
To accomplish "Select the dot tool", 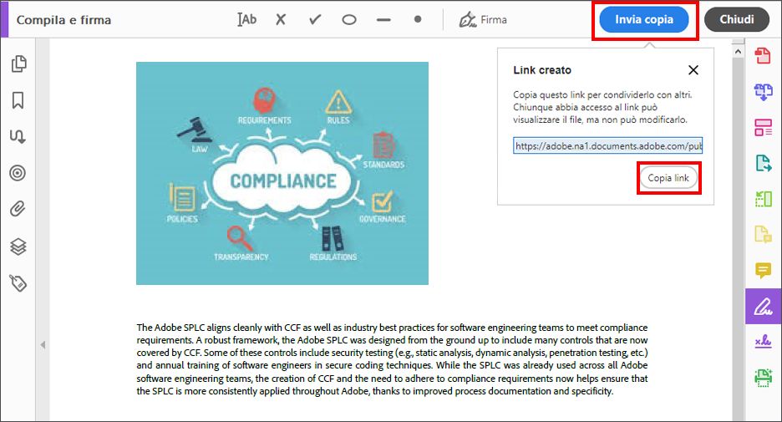I will pyautogui.click(x=418, y=19).
